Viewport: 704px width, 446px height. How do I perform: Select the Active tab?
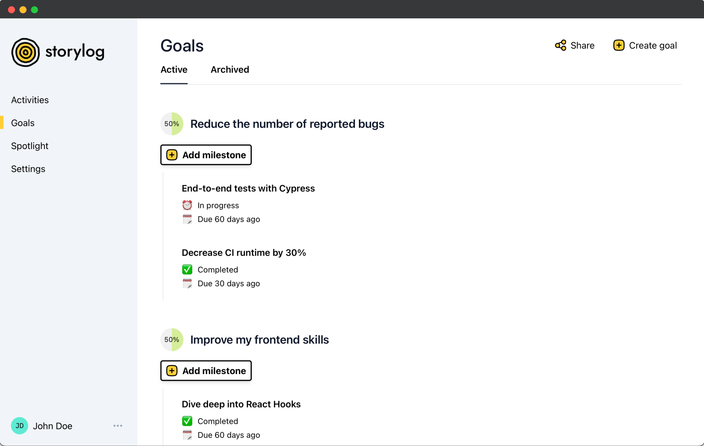tap(174, 69)
